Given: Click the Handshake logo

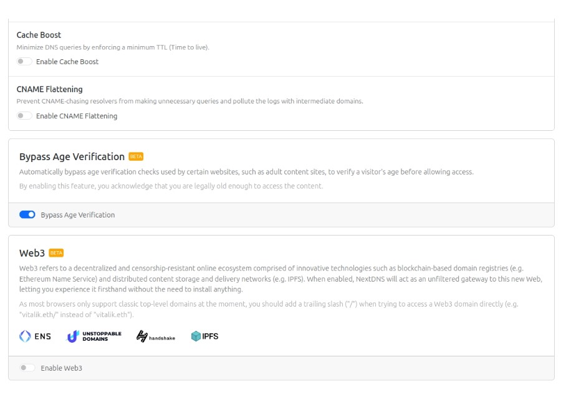Looking at the screenshot, I should (x=155, y=336).
